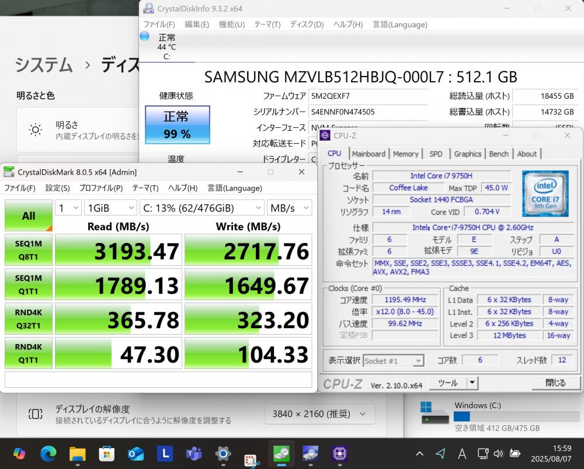Viewport: 584px width, 469px height.
Task: Open プロファイル(P) menu in CrystalDiskMark
Action: (x=101, y=188)
